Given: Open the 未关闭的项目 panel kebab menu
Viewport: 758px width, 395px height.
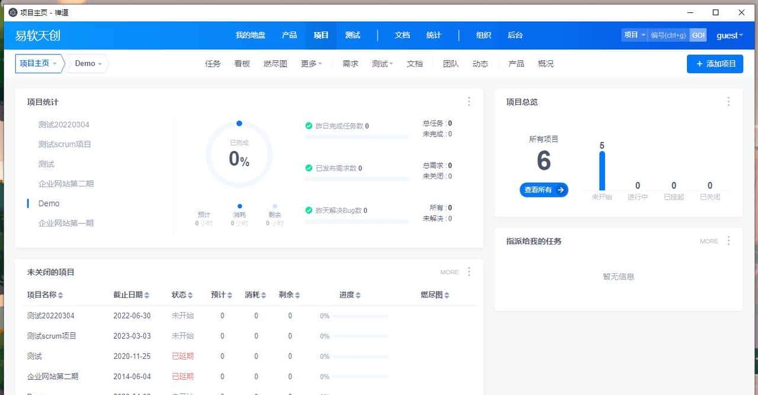Looking at the screenshot, I should click(x=469, y=271).
